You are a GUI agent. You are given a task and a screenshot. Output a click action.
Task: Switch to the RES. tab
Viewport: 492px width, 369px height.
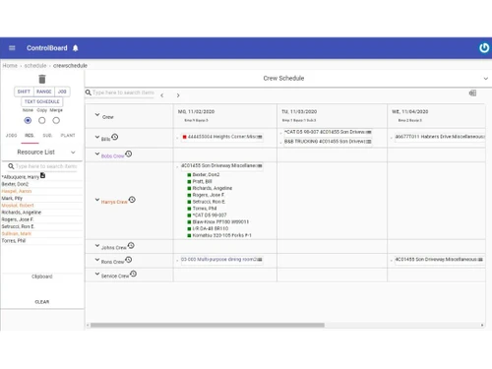coord(30,135)
